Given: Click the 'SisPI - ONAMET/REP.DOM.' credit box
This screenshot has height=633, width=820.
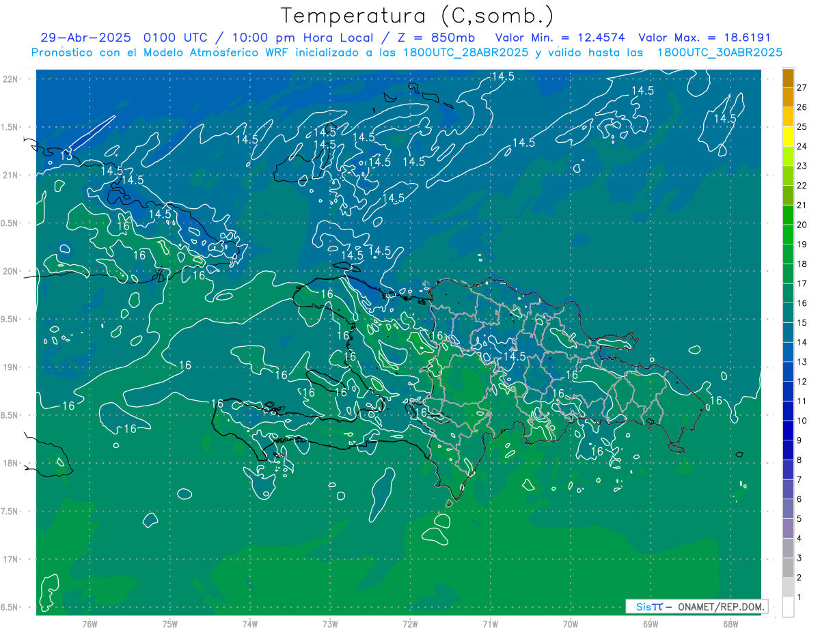Looking at the screenshot, I should 696,606.
